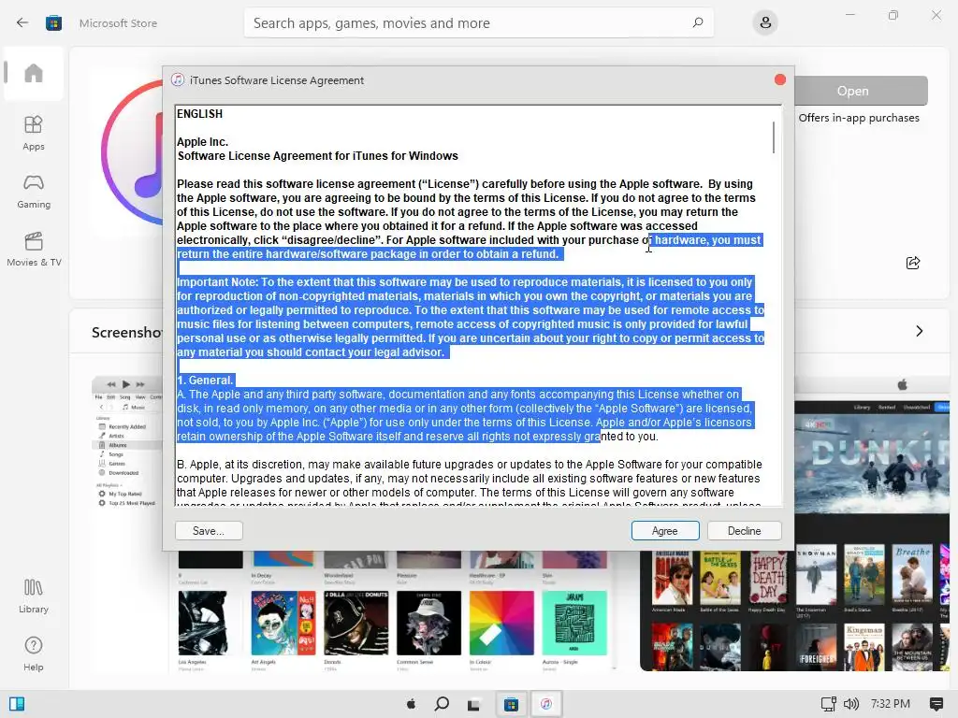Go back with Microsoft Store back arrow

[22, 23]
